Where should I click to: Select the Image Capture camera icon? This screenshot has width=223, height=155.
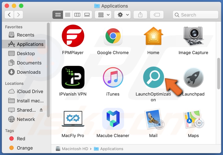[x=193, y=36]
